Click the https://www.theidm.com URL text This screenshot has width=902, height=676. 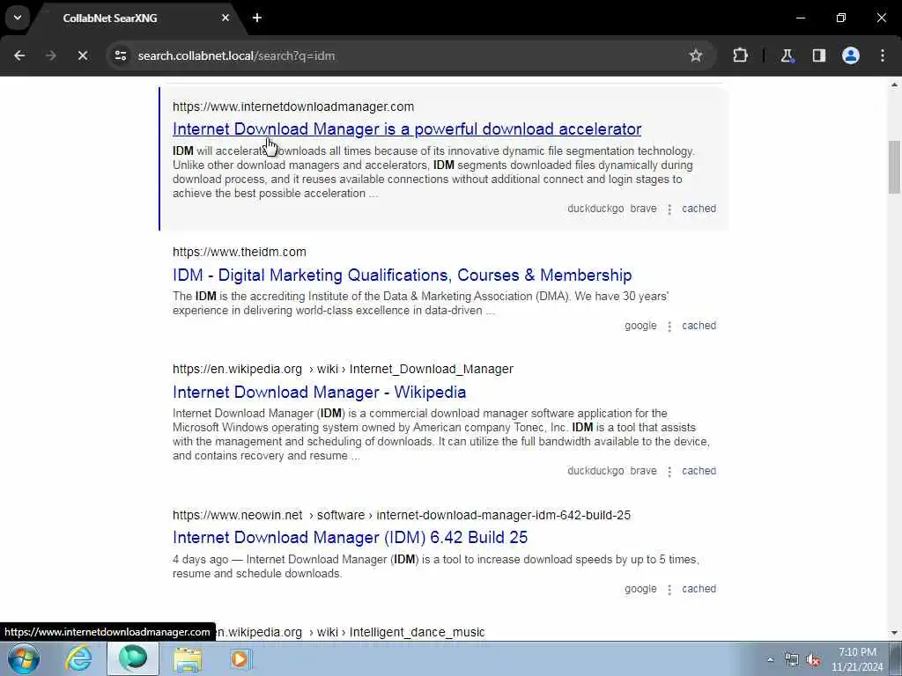240,252
